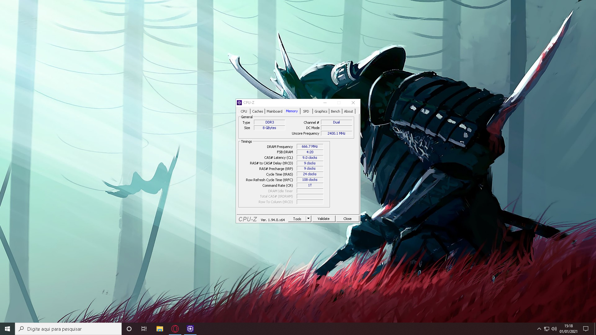Click the 1T command rate value

(x=310, y=185)
